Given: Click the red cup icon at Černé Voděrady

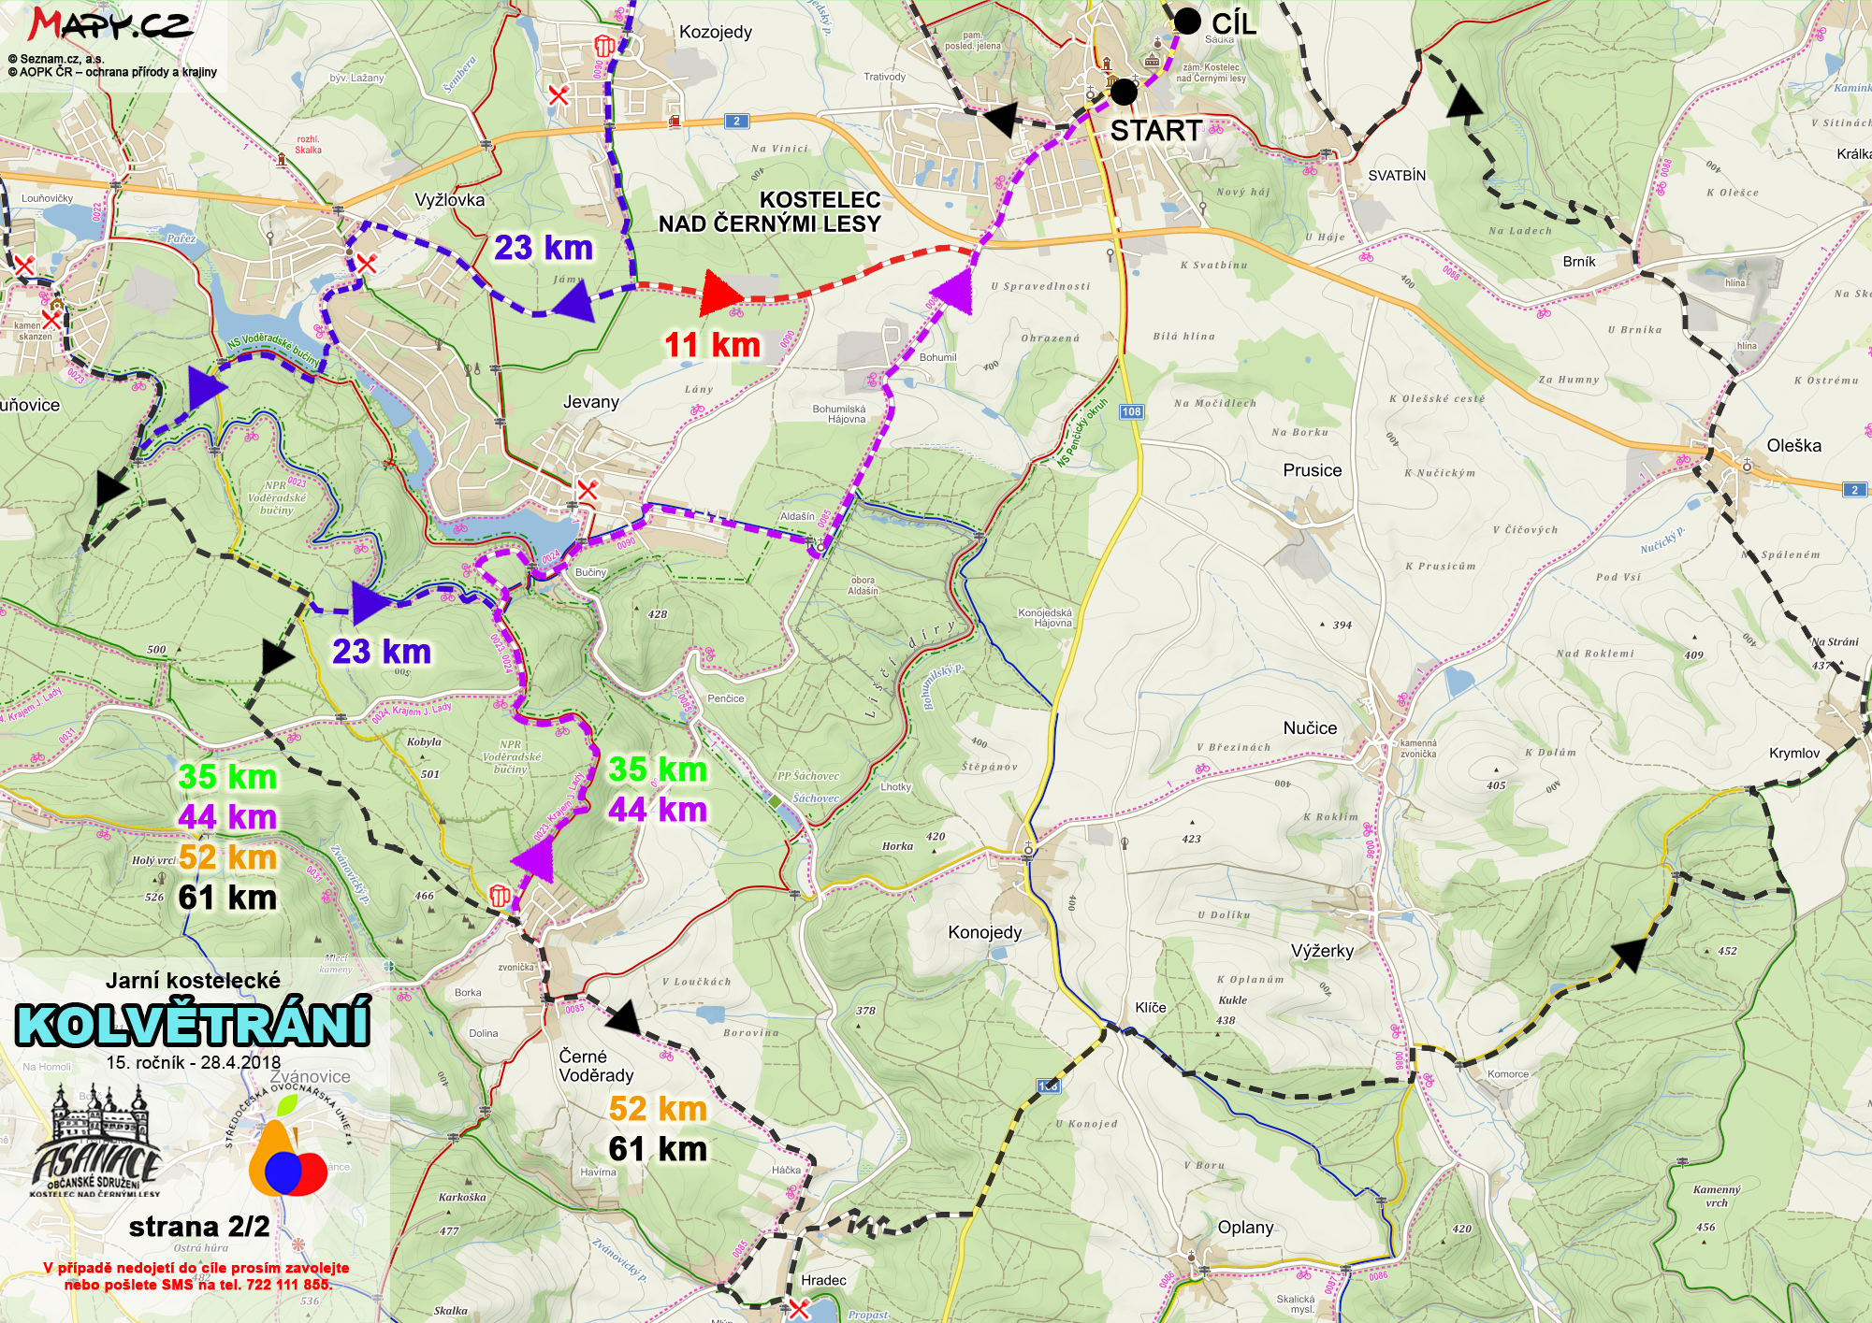Looking at the screenshot, I should pos(501,896).
